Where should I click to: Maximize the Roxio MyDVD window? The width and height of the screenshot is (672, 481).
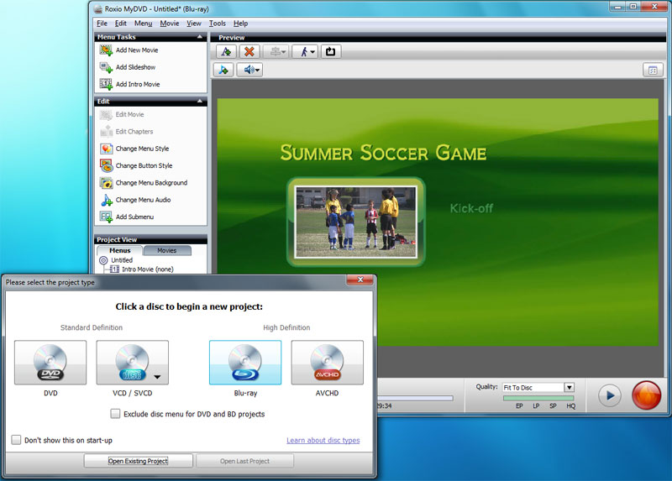(633, 7)
